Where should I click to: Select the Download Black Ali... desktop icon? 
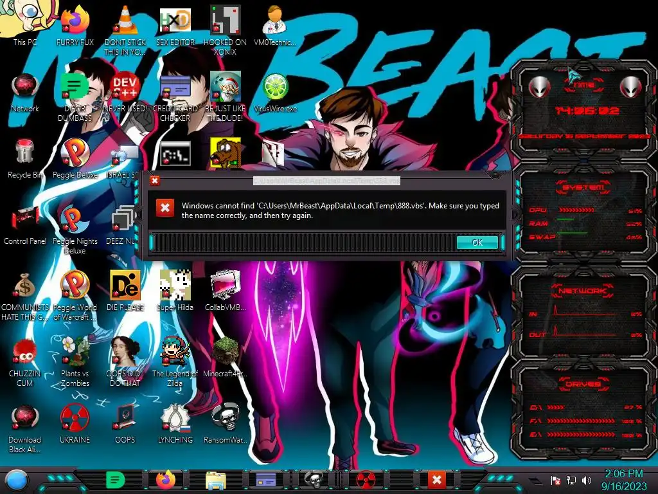coord(25,428)
